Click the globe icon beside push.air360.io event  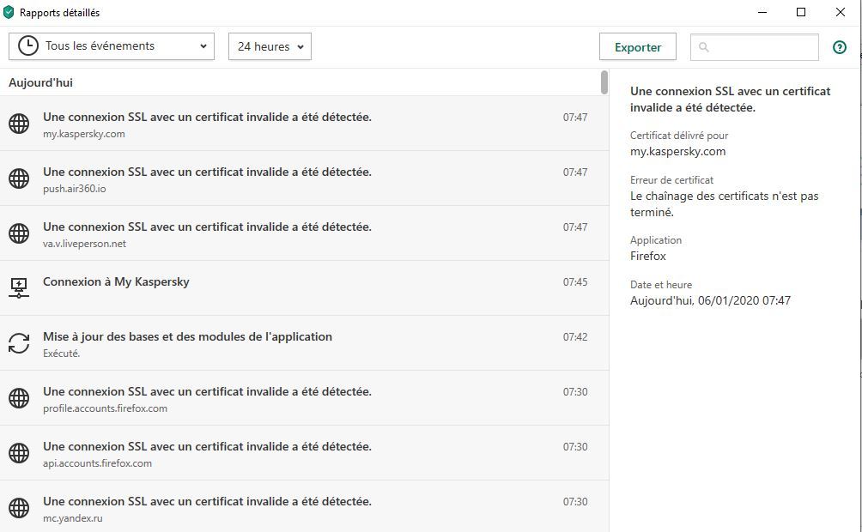(19, 178)
